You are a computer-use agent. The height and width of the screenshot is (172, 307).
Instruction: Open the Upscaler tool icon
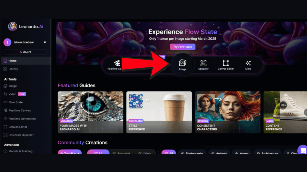point(203,65)
